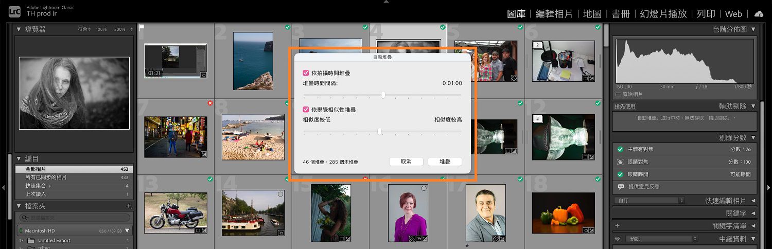Set navigator zoom to 100%

101,29
